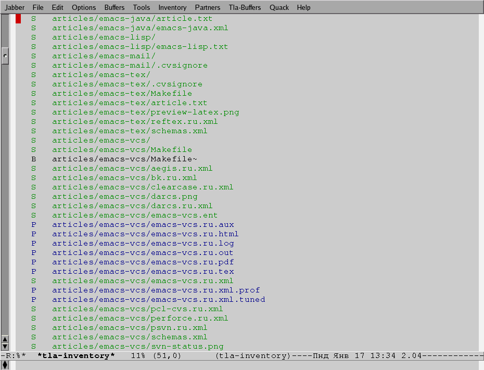Click the diamond icon beside the minibuffer
Image resolution: width=484 pixels, height=370 pixels.
pos(5,365)
